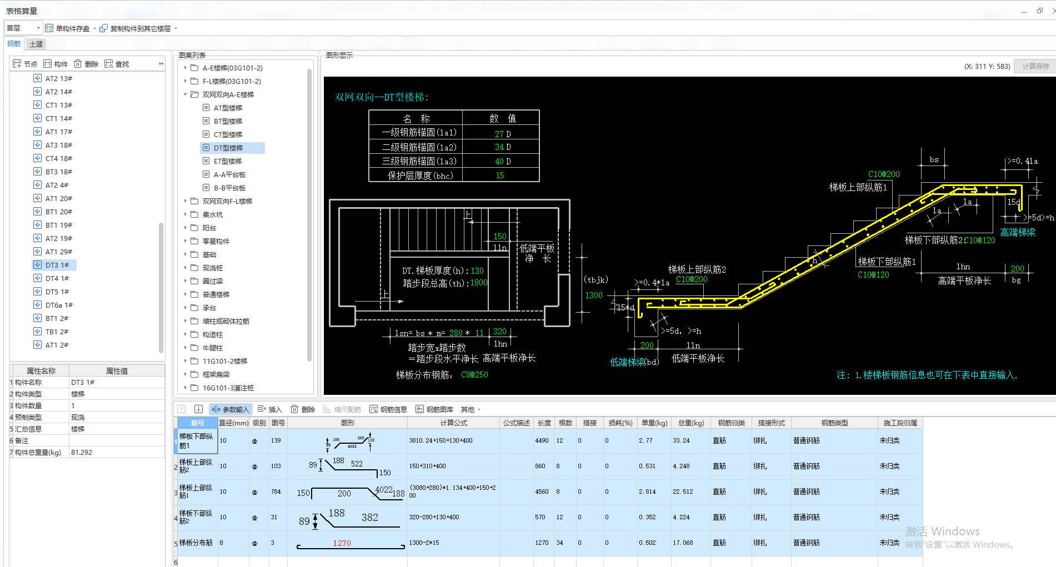Click the 单构件存盘 save icon
Screen dimensions: 1056x567
click(x=49, y=28)
